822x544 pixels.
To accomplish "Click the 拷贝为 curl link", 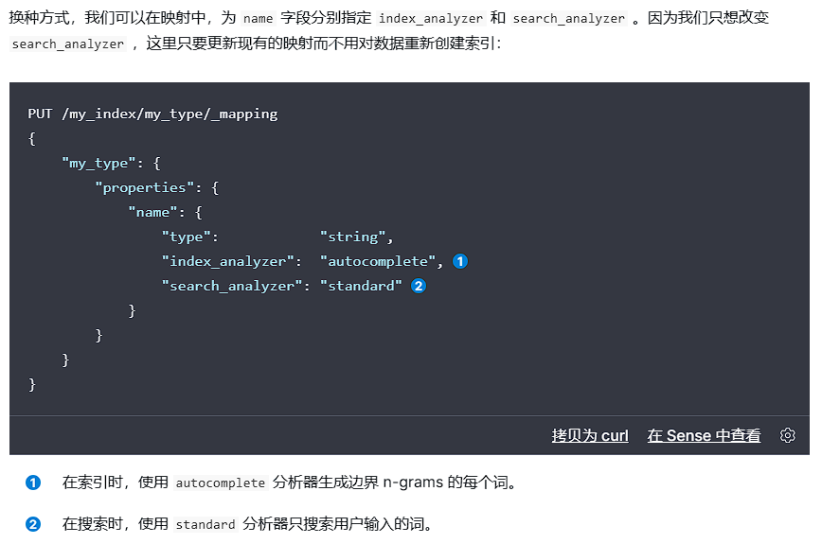I will (590, 435).
